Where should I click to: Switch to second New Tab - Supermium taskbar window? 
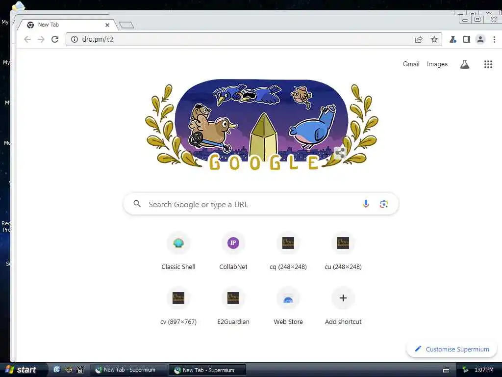pyautogui.click(x=207, y=370)
